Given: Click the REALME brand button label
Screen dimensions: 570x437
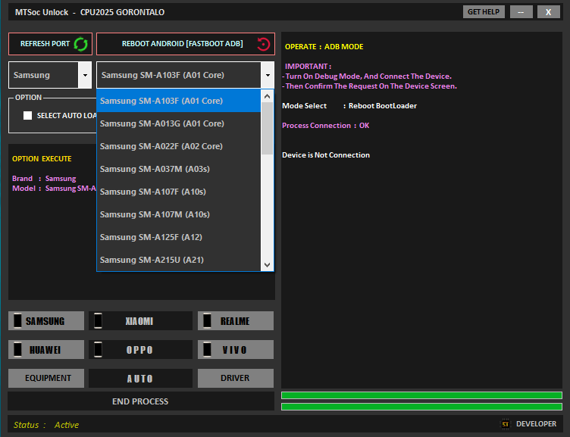Looking at the screenshot, I should pos(235,321).
